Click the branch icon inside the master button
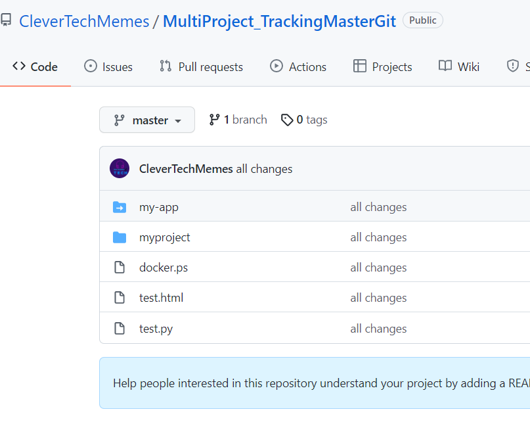 pos(119,120)
